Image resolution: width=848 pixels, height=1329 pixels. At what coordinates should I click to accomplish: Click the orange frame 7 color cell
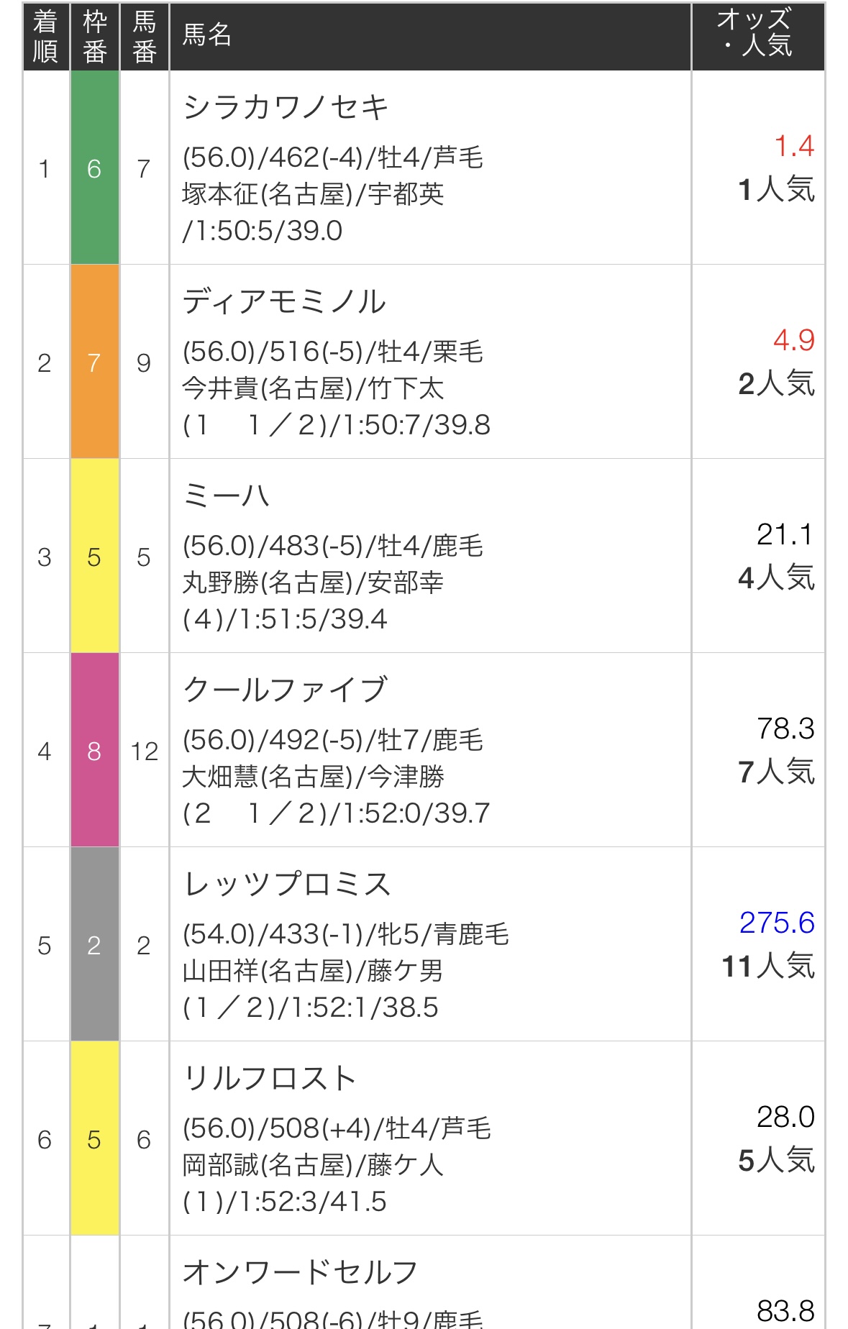tap(94, 362)
